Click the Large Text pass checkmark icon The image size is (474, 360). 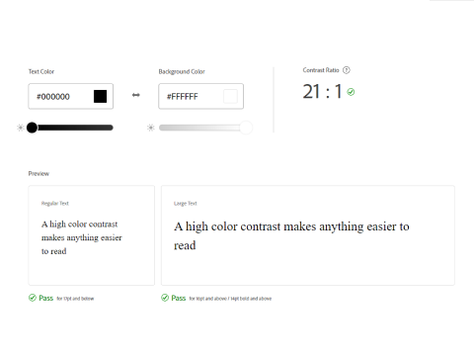pos(165,298)
